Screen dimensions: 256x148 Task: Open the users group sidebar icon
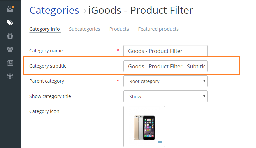[x=10, y=49]
